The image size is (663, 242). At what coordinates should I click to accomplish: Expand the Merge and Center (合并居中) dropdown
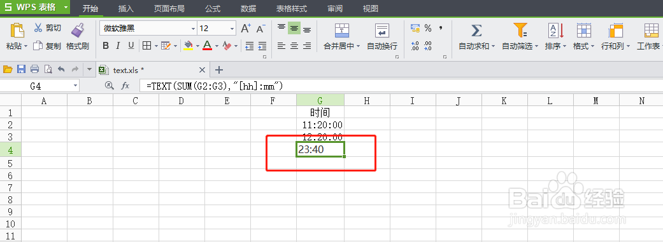pos(358,46)
